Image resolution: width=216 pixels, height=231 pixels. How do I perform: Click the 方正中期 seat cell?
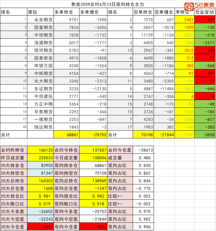tap(40, 104)
